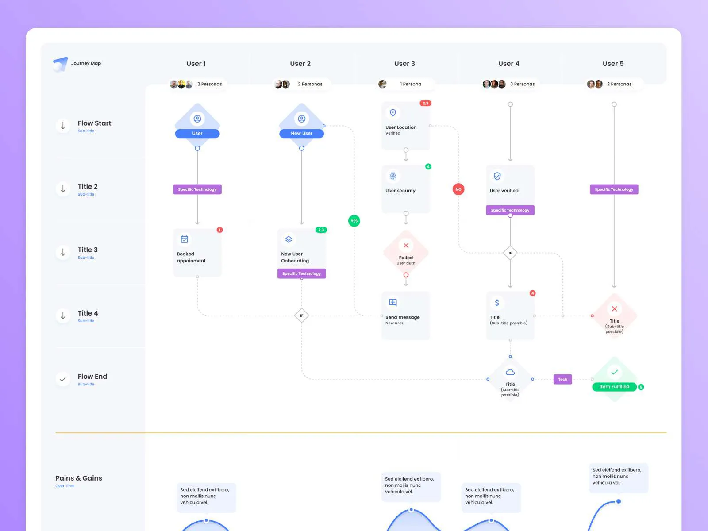708x531 pixels.
Task: Click the New User button below the diamond
Action: coord(301,133)
